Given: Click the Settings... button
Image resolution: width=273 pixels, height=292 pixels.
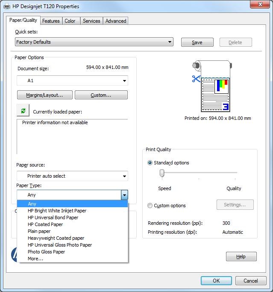Looking at the screenshot, I should tap(235, 205).
